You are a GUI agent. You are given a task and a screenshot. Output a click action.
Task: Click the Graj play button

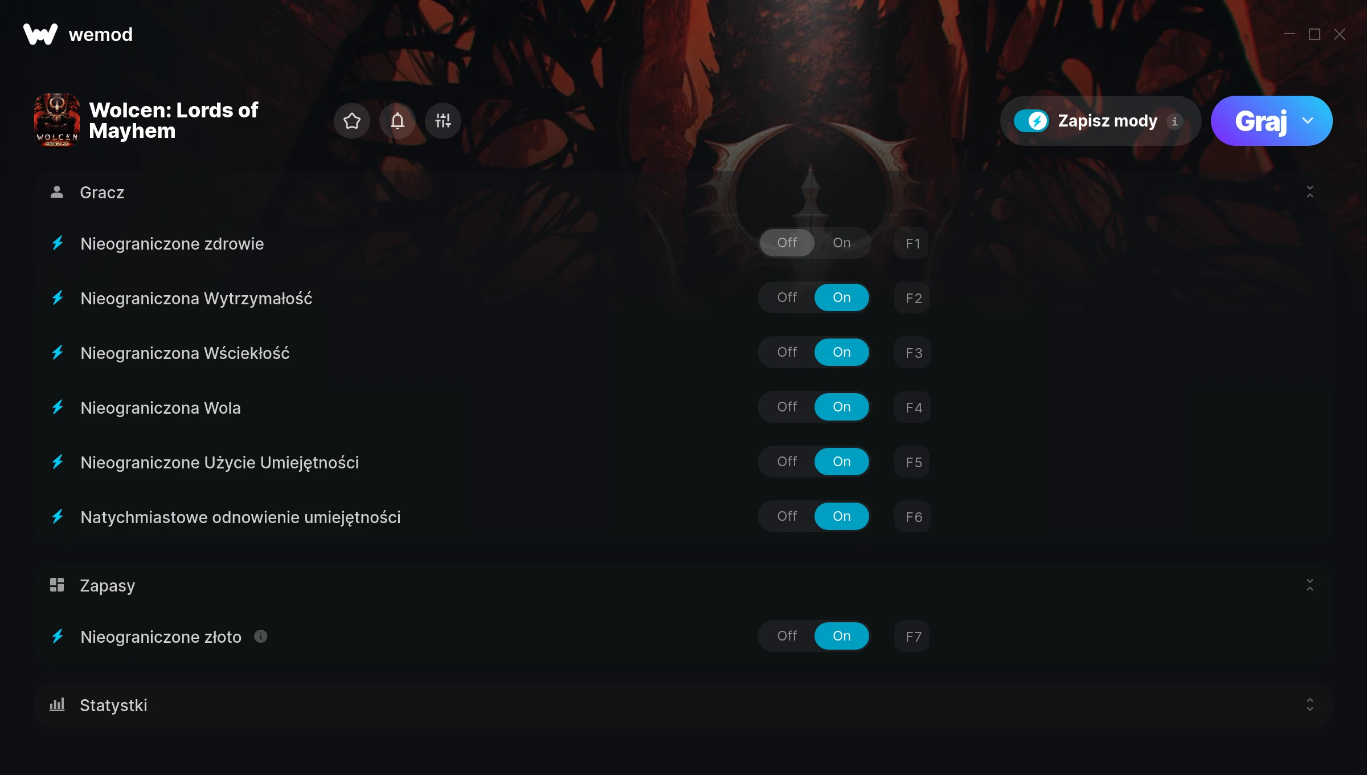[x=1260, y=121]
